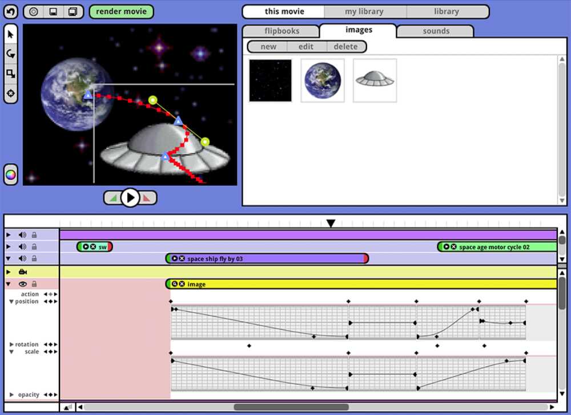Image resolution: width=571 pixels, height=415 pixels.
Task: Select the crosshair anchor point tool
Action: coord(10,93)
